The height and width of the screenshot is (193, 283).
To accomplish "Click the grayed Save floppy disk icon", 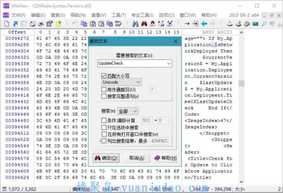I will pos(24,24).
